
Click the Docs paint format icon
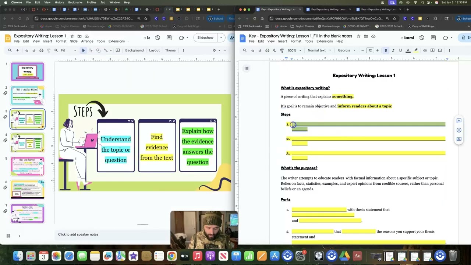coord(282,50)
